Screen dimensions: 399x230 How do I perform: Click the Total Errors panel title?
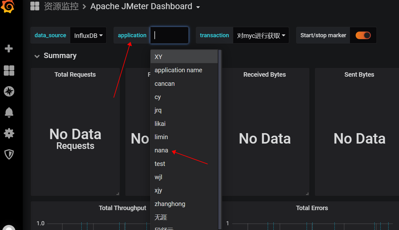point(312,208)
